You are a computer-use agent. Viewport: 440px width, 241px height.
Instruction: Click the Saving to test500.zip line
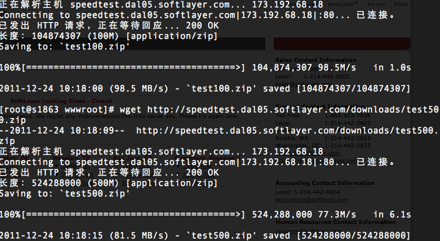65,193
